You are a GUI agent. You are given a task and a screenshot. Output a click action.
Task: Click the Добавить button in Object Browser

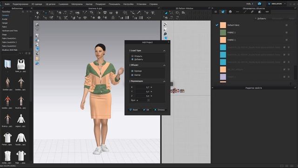pyautogui.click(x=261, y=19)
